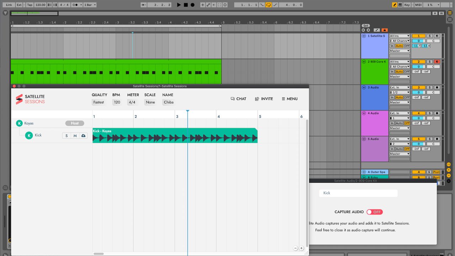Viewport: 455px width, 256px height.
Task: Toggle the Mixer M show/hide button
Action: (449, 175)
